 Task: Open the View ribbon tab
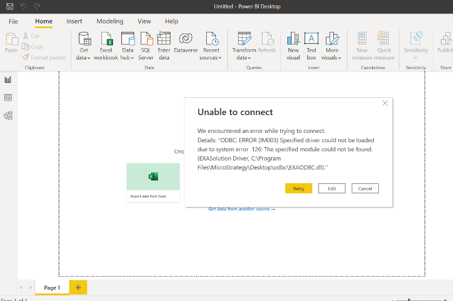[144, 22]
